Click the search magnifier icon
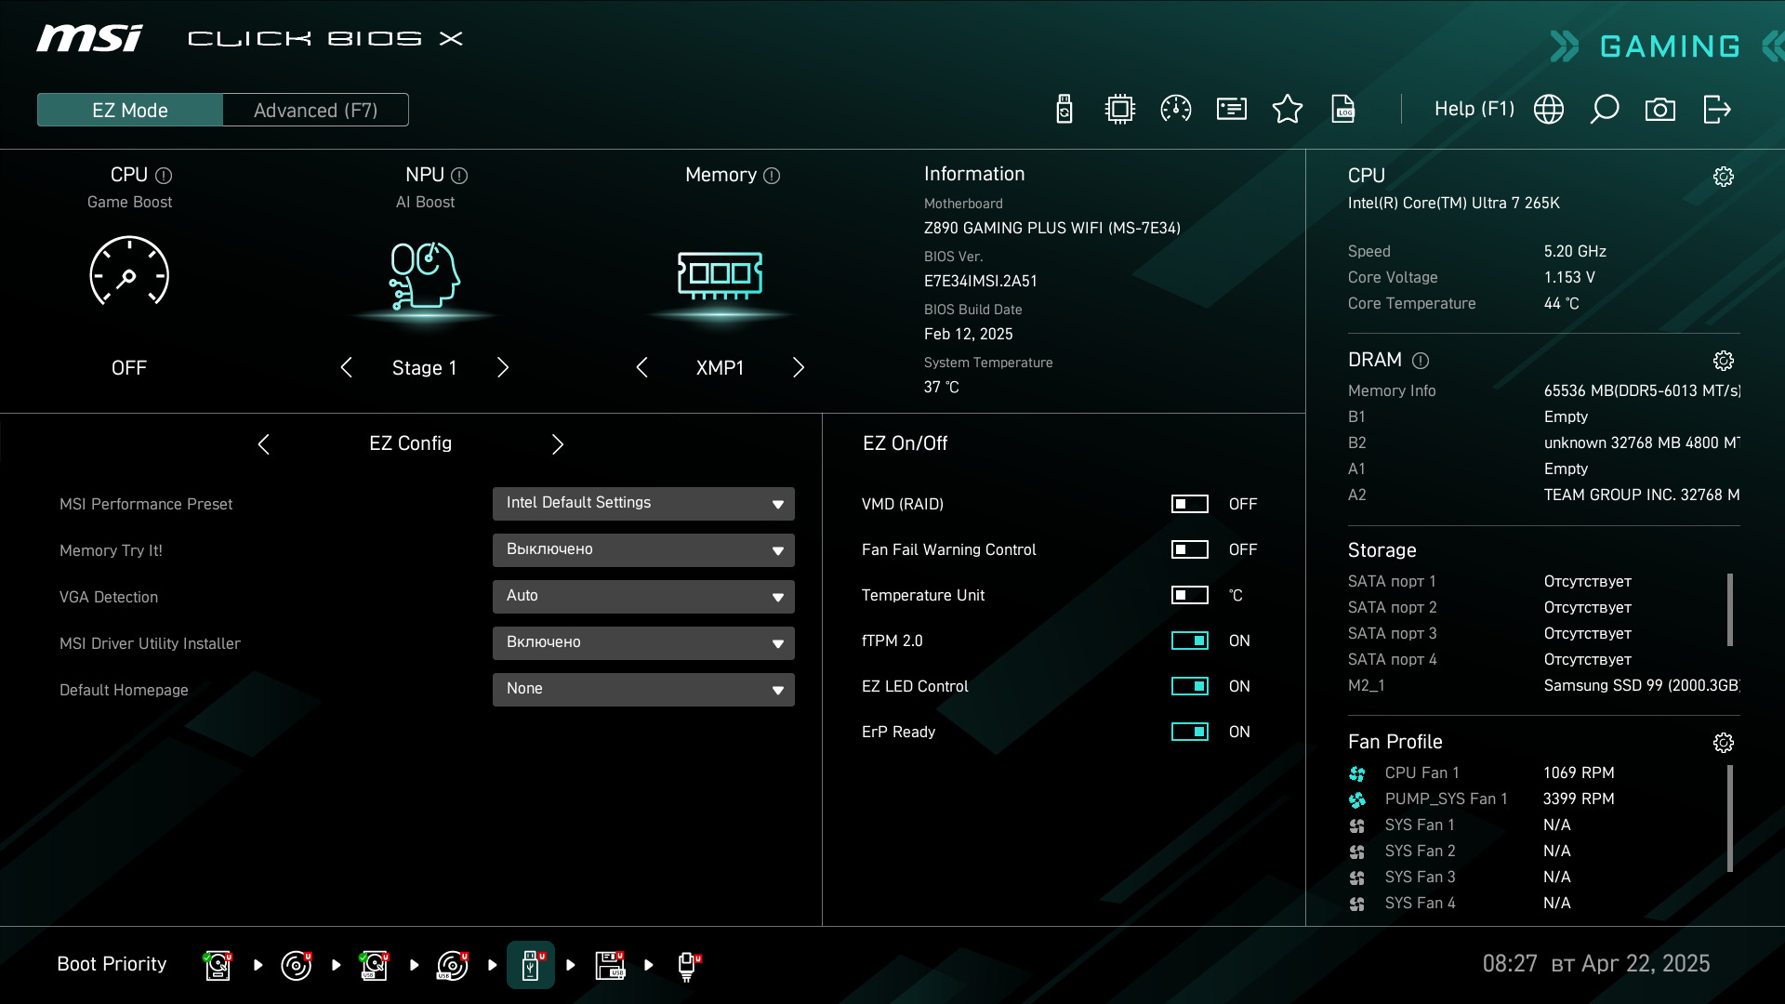 click(1605, 110)
